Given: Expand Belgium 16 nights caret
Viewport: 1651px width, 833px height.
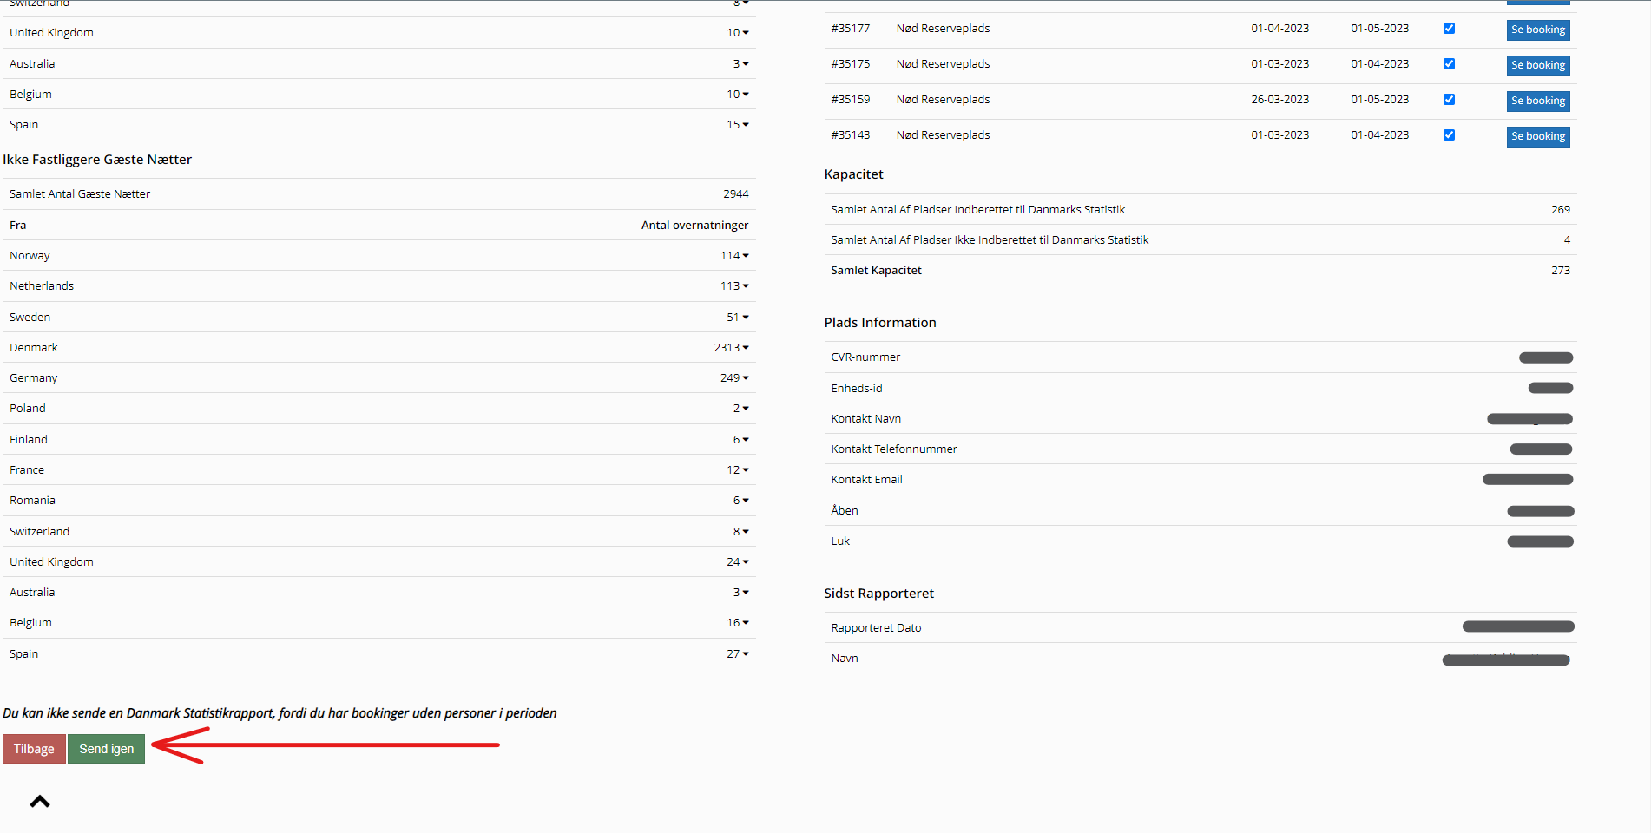Looking at the screenshot, I should point(745,623).
